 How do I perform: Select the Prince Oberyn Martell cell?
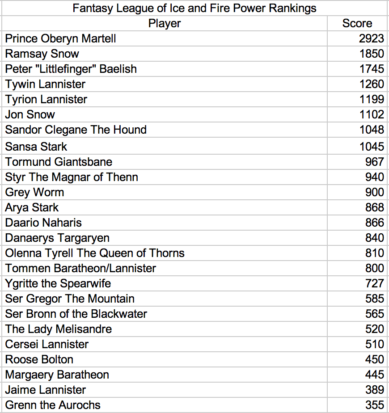pos(165,39)
